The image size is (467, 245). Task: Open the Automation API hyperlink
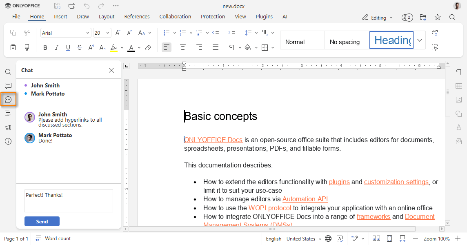tap(305, 199)
